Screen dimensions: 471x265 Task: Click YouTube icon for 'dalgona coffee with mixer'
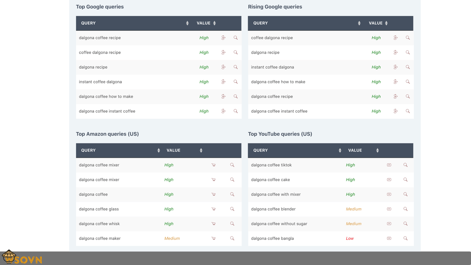tap(389, 194)
